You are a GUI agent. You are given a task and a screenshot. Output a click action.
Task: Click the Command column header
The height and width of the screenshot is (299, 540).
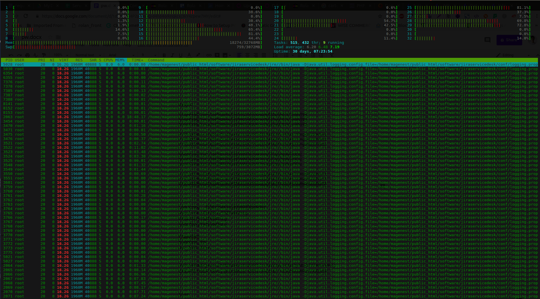click(x=156, y=60)
